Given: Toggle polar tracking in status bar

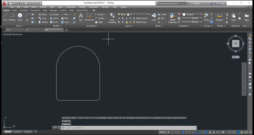Looking at the screenshot, I should coord(183,132).
